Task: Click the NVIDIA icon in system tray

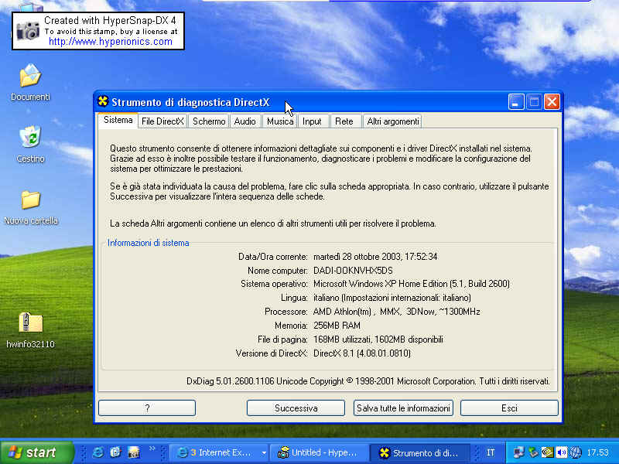Action: 547,452
